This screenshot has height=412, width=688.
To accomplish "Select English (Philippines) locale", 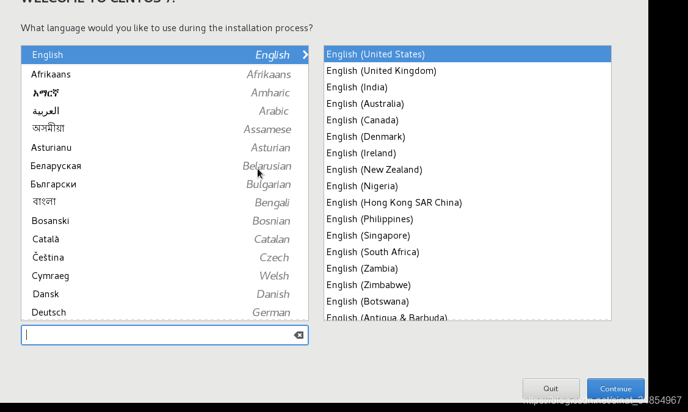I will (x=467, y=219).
